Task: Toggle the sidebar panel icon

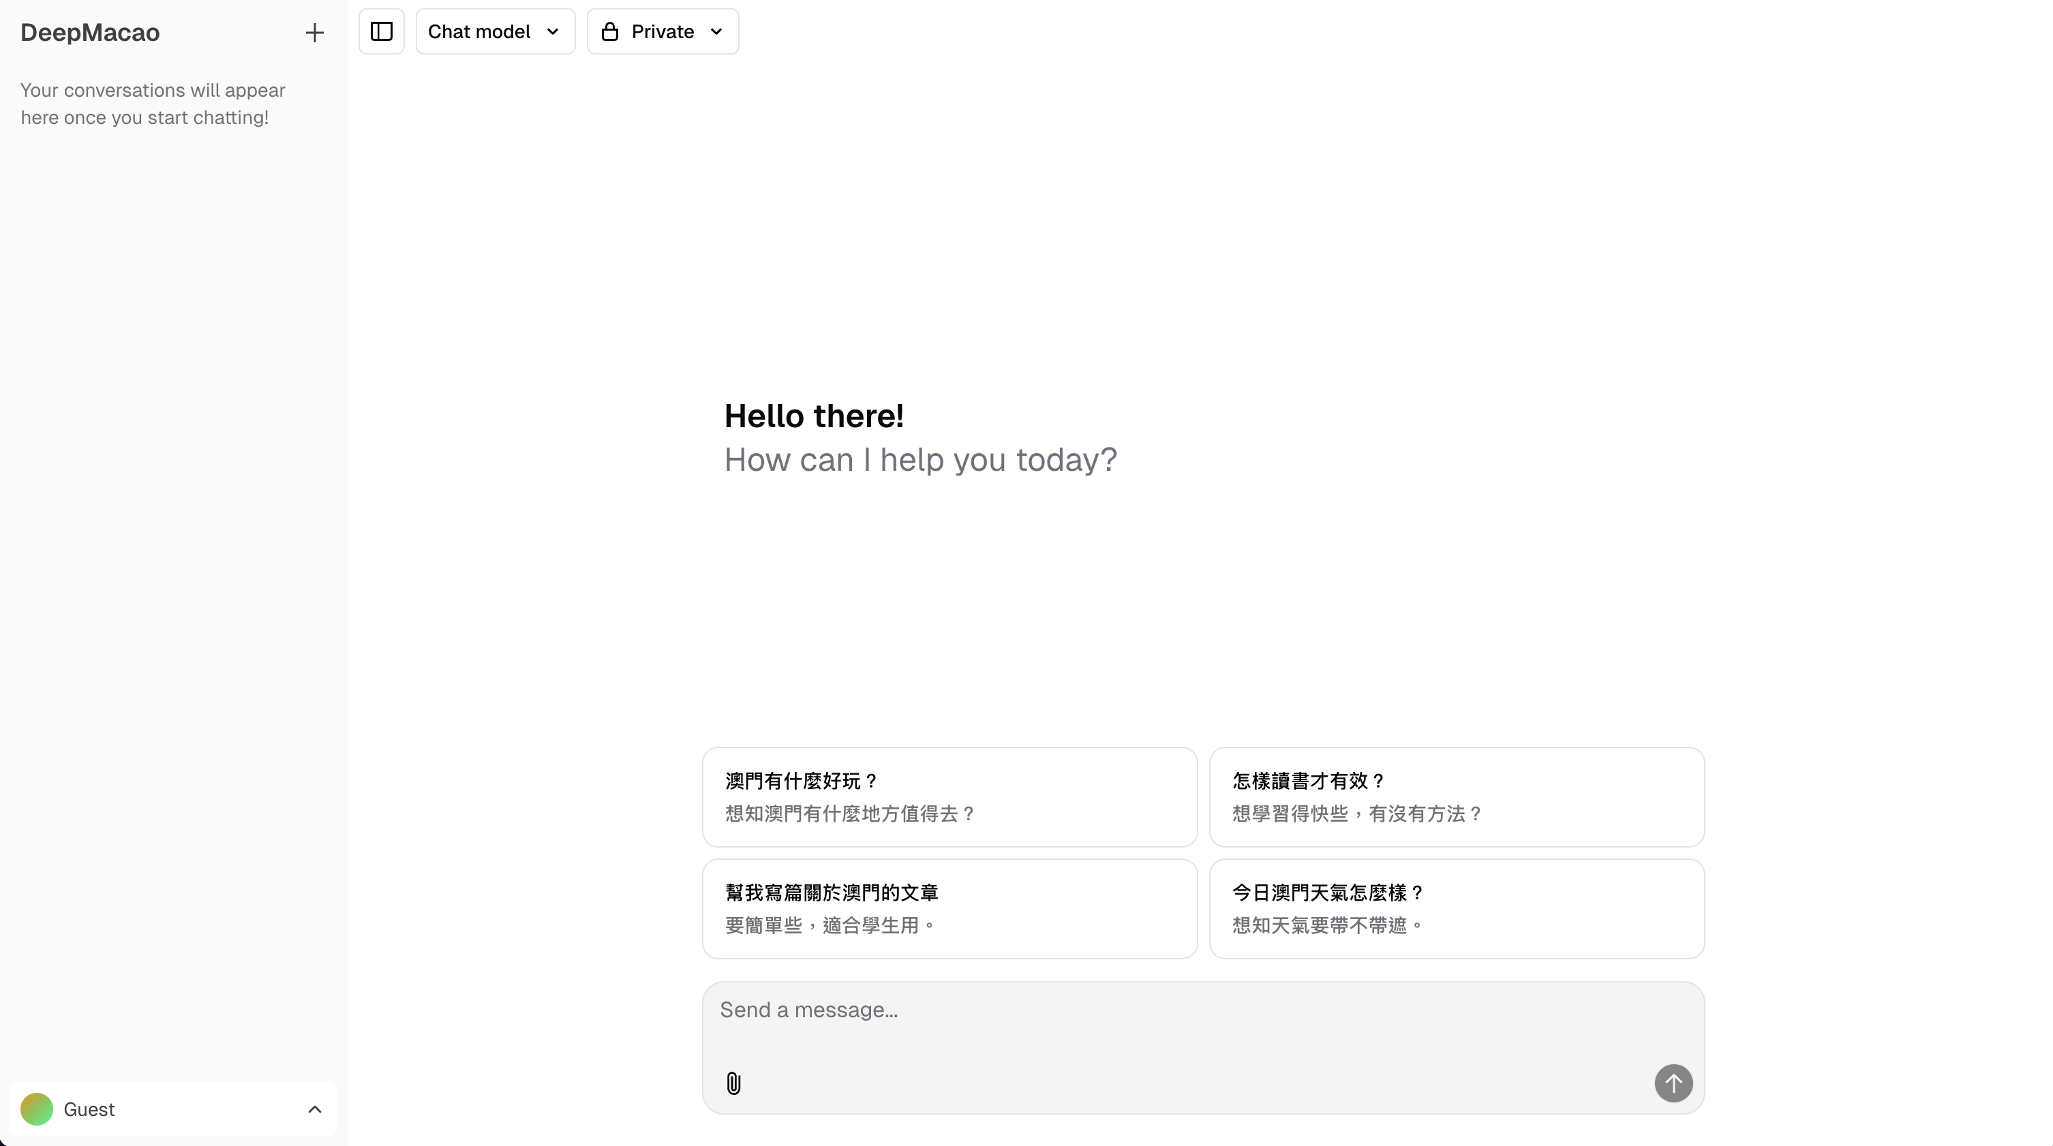Action: pos(381,32)
